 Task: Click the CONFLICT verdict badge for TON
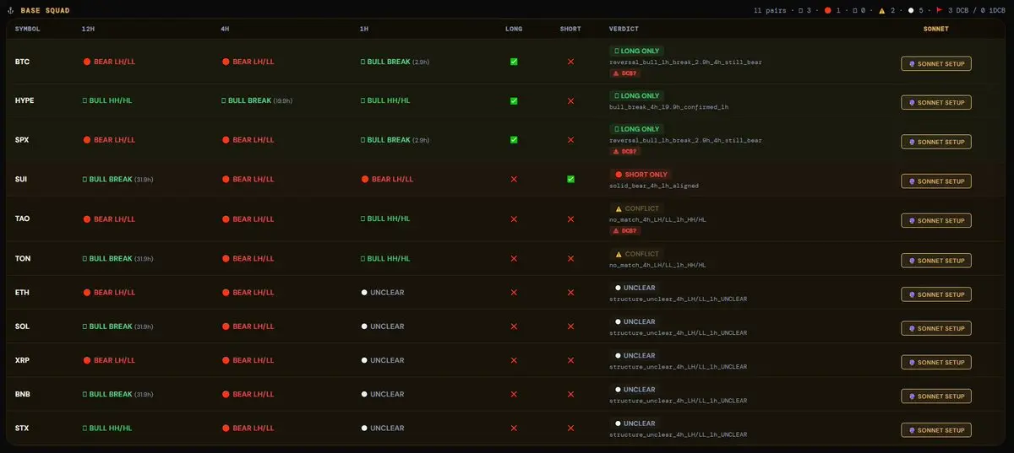coord(636,254)
